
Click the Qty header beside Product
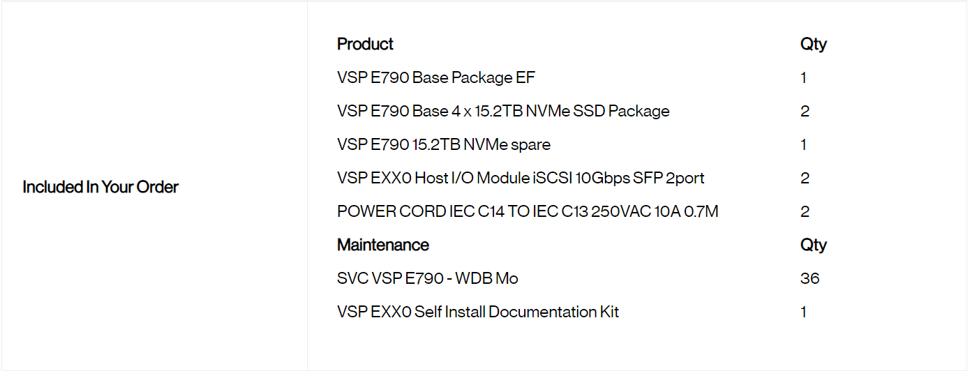[813, 44]
